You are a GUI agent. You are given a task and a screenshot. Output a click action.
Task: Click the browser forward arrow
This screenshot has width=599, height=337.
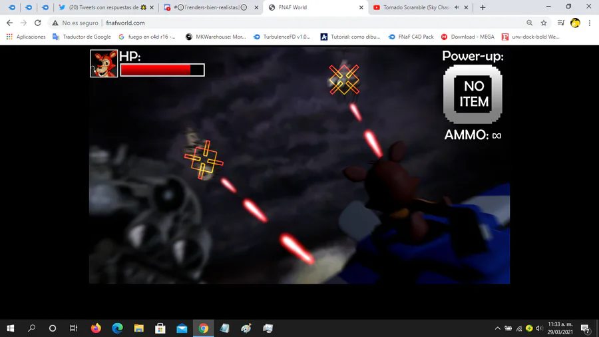24,23
